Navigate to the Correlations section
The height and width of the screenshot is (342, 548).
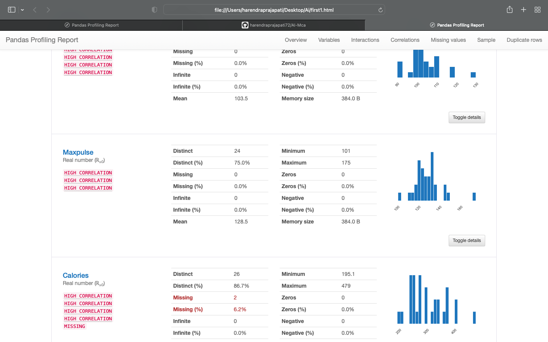click(x=405, y=40)
